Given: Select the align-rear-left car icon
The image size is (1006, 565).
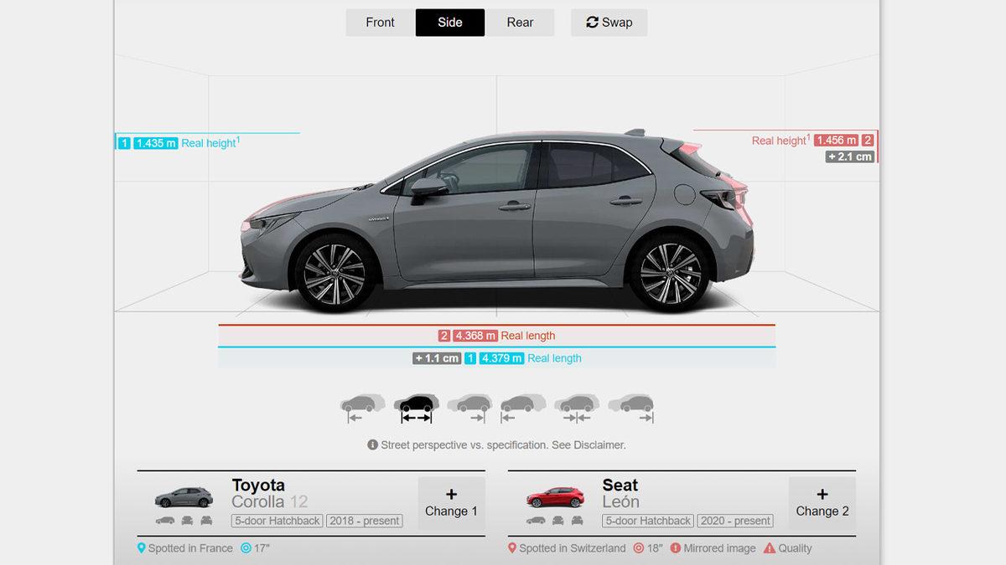Looking at the screenshot, I should click(362, 407).
